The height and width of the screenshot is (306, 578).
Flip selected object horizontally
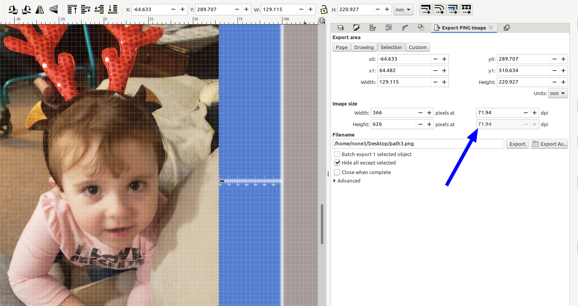(40, 9)
